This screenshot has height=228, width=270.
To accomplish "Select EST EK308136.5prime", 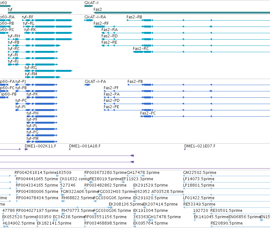I will [x=110, y=207].
